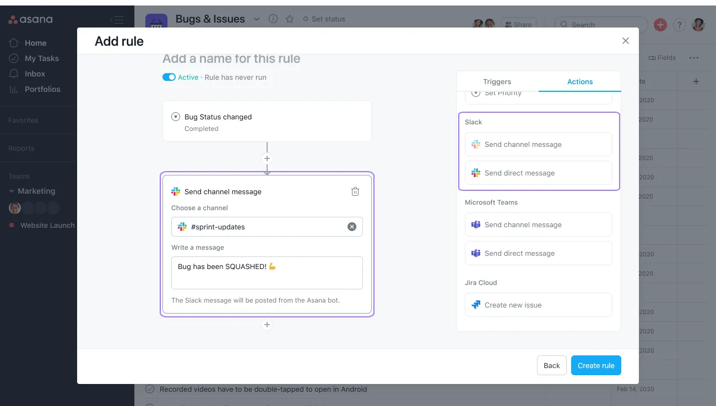The height and width of the screenshot is (406, 716).
Task: Open Portfolios from the sidebar
Action: pos(41,89)
